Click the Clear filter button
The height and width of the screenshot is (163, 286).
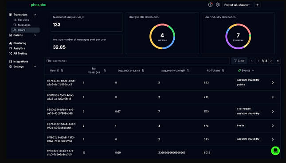tap(239, 61)
